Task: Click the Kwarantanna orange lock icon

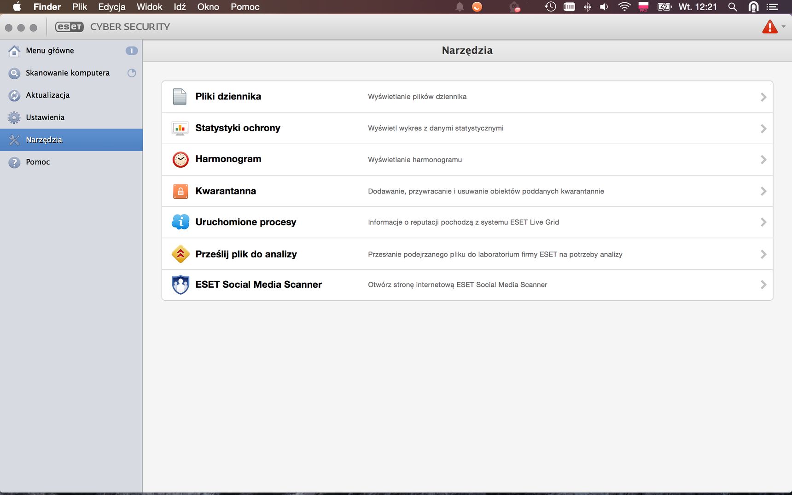Action: [x=181, y=191]
